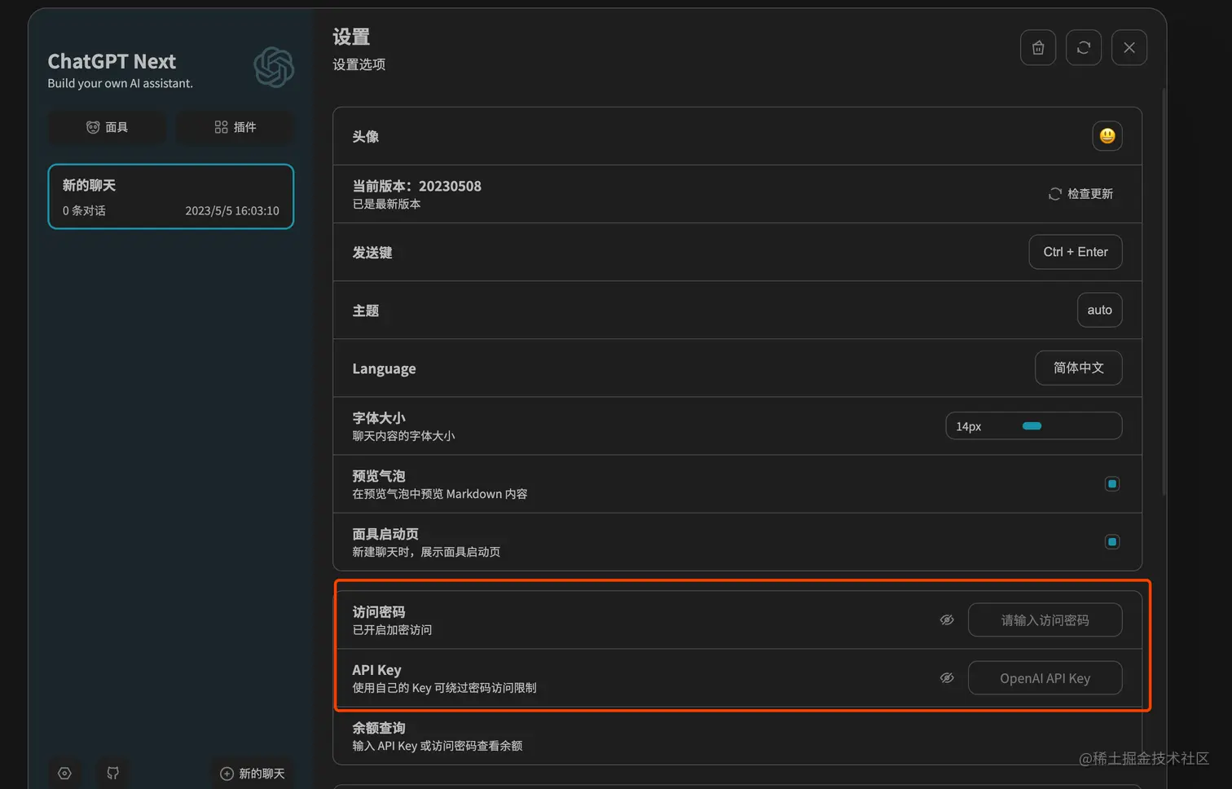Click the 请输入访问密码 input field
Image resolution: width=1232 pixels, height=789 pixels.
pyautogui.click(x=1045, y=620)
